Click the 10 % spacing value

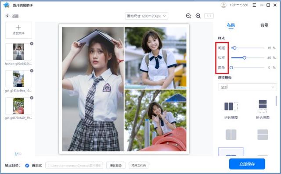tap(271, 48)
